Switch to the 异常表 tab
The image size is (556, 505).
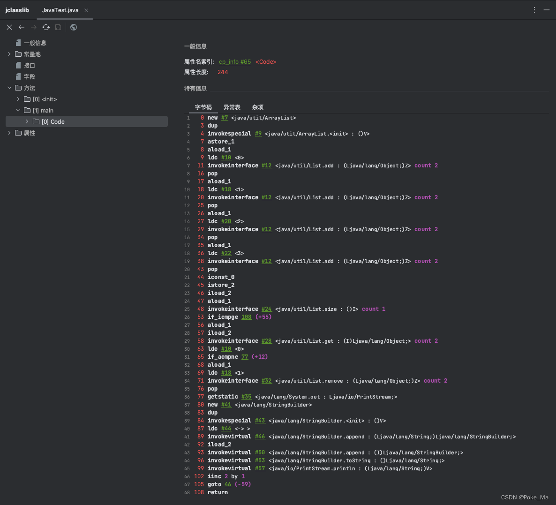(232, 107)
